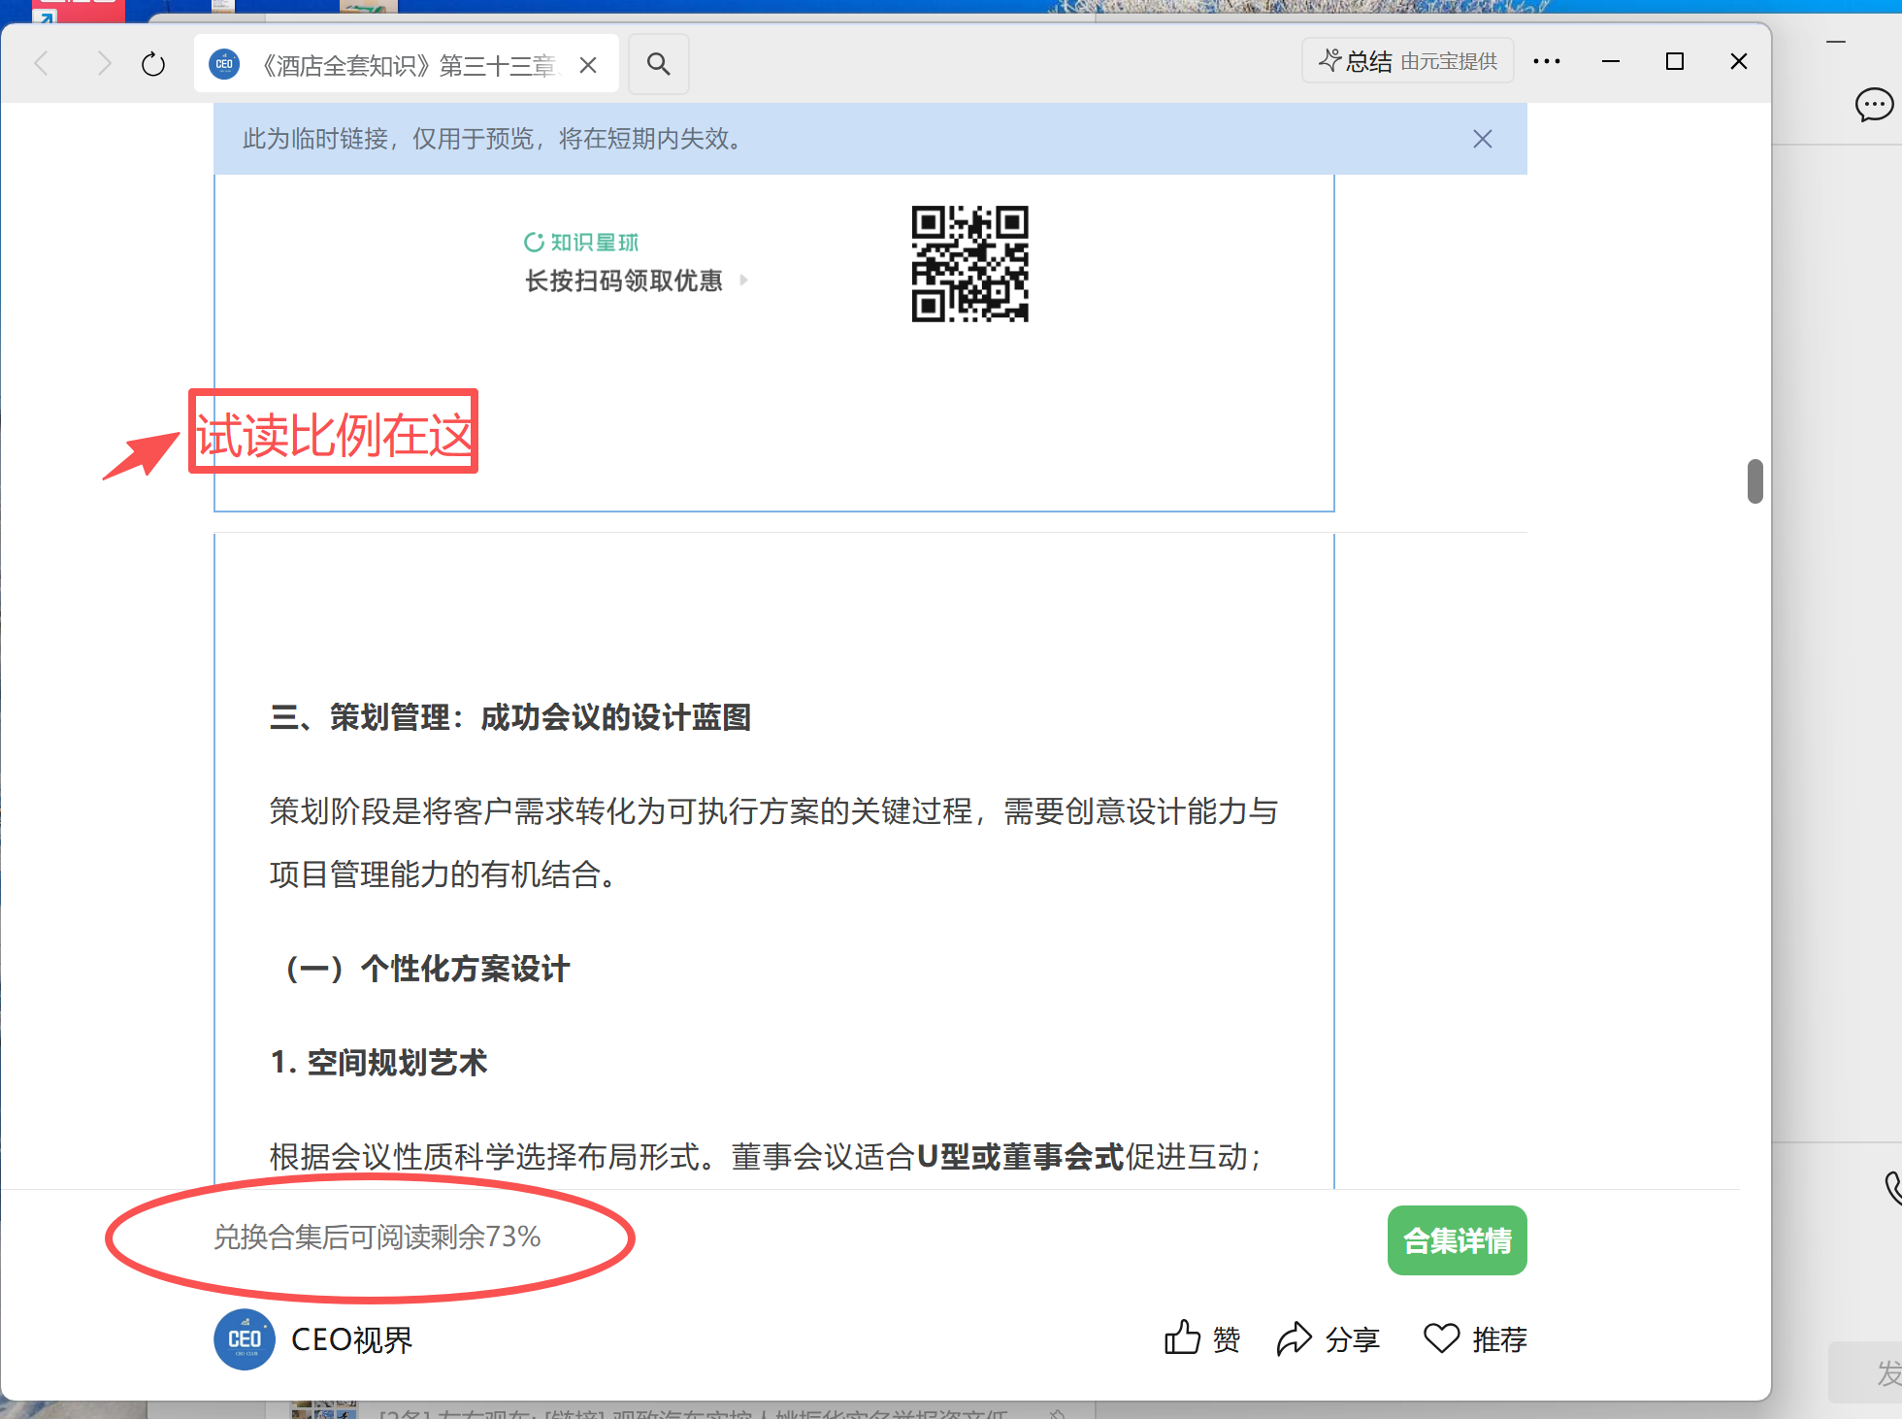This screenshot has width=1902, height=1419.
Task: Toggle the heart 推荐 icon
Action: pos(1441,1337)
